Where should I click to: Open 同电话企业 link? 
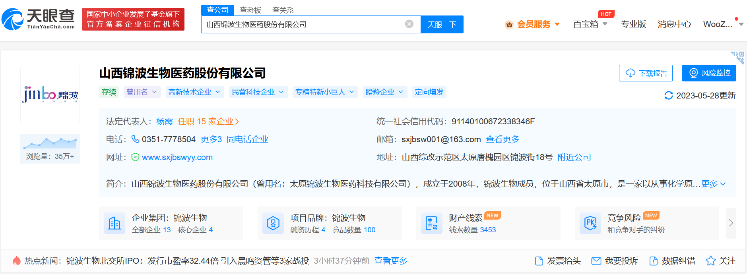click(x=247, y=139)
